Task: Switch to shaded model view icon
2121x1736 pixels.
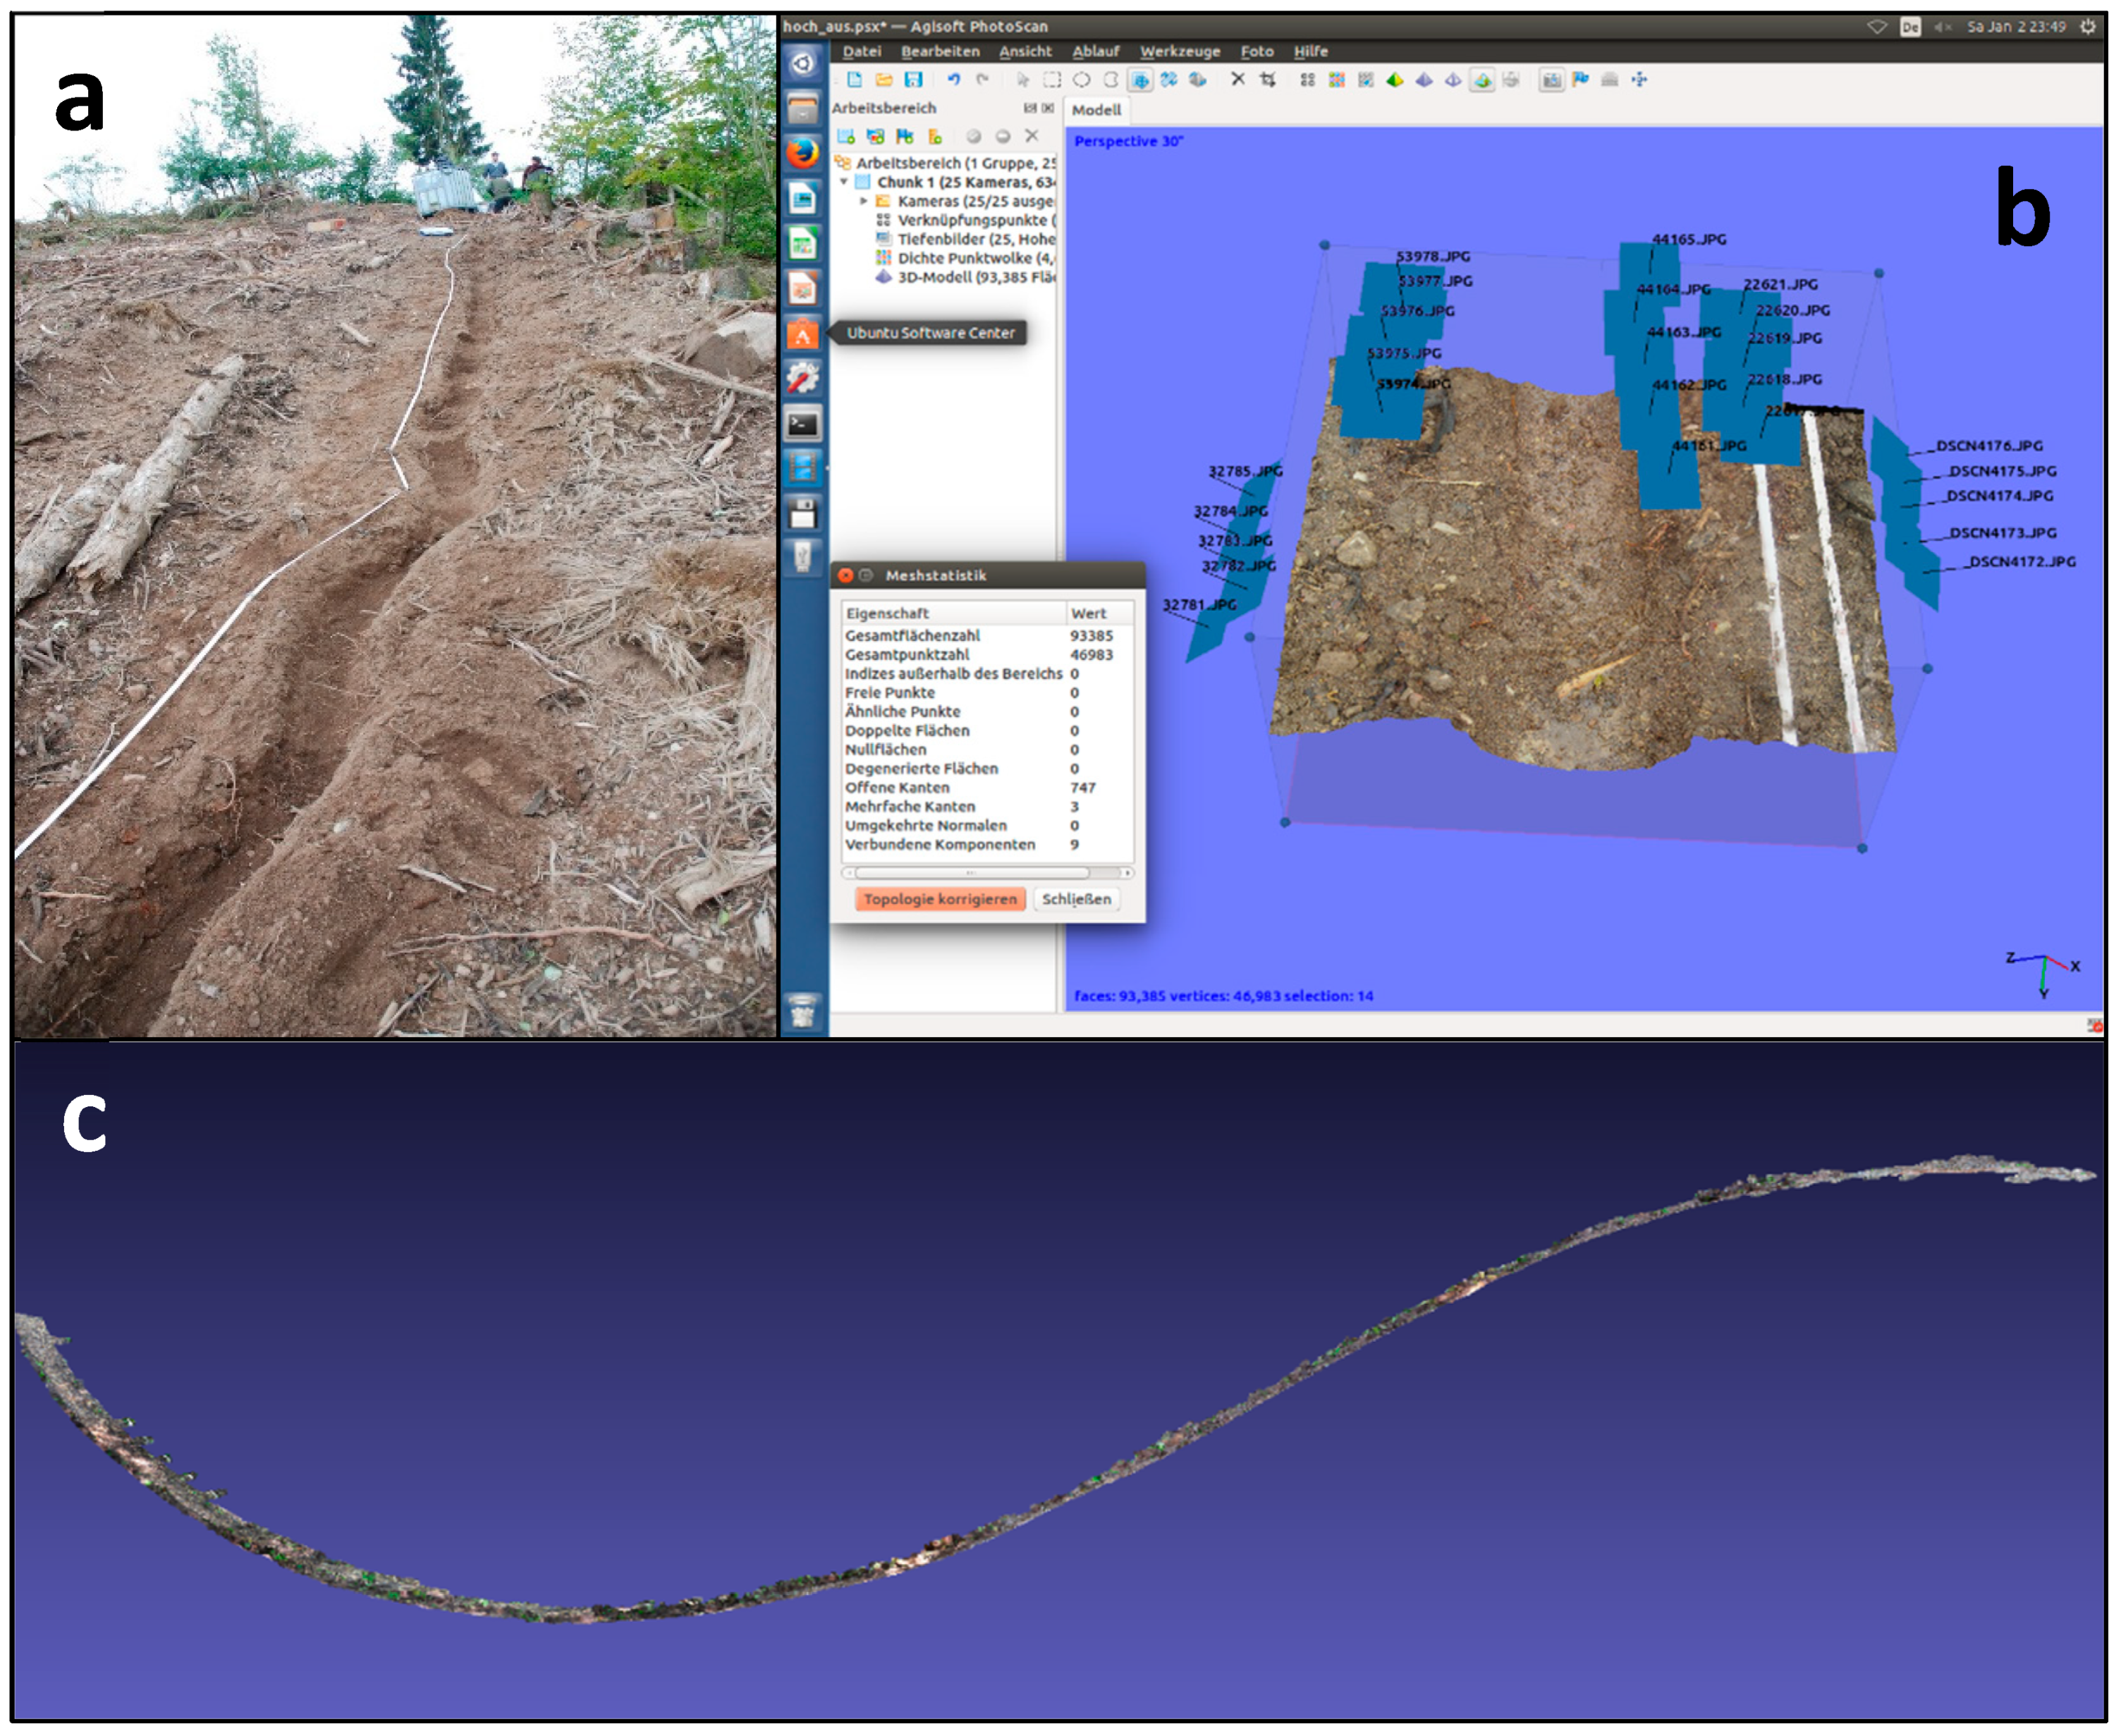Action: pyautogui.click(x=1395, y=80)
